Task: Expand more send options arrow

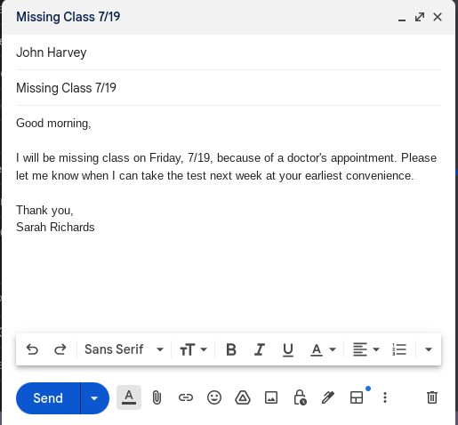Action: (x=94, y=398)
